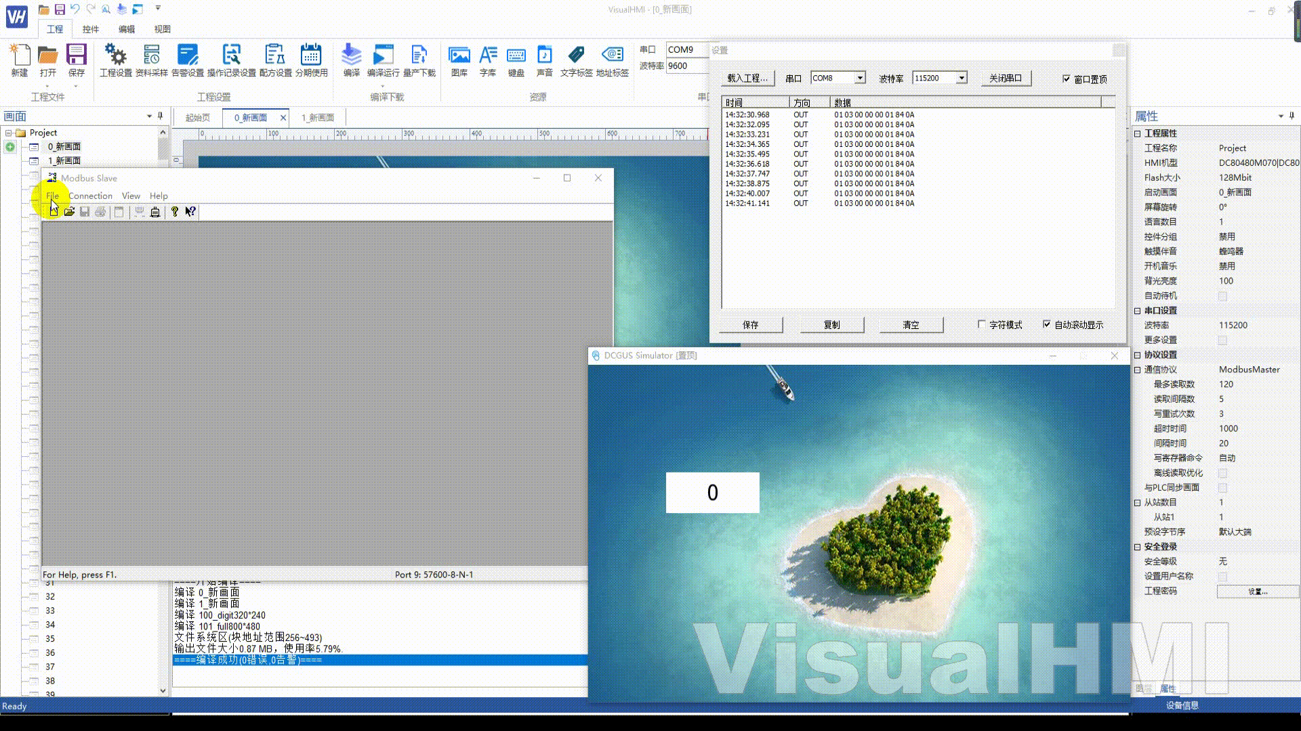Select 0_新画面 in the project tree
Screen dimensions: 1301x731
pyautogui.click(x=64, y=147)
